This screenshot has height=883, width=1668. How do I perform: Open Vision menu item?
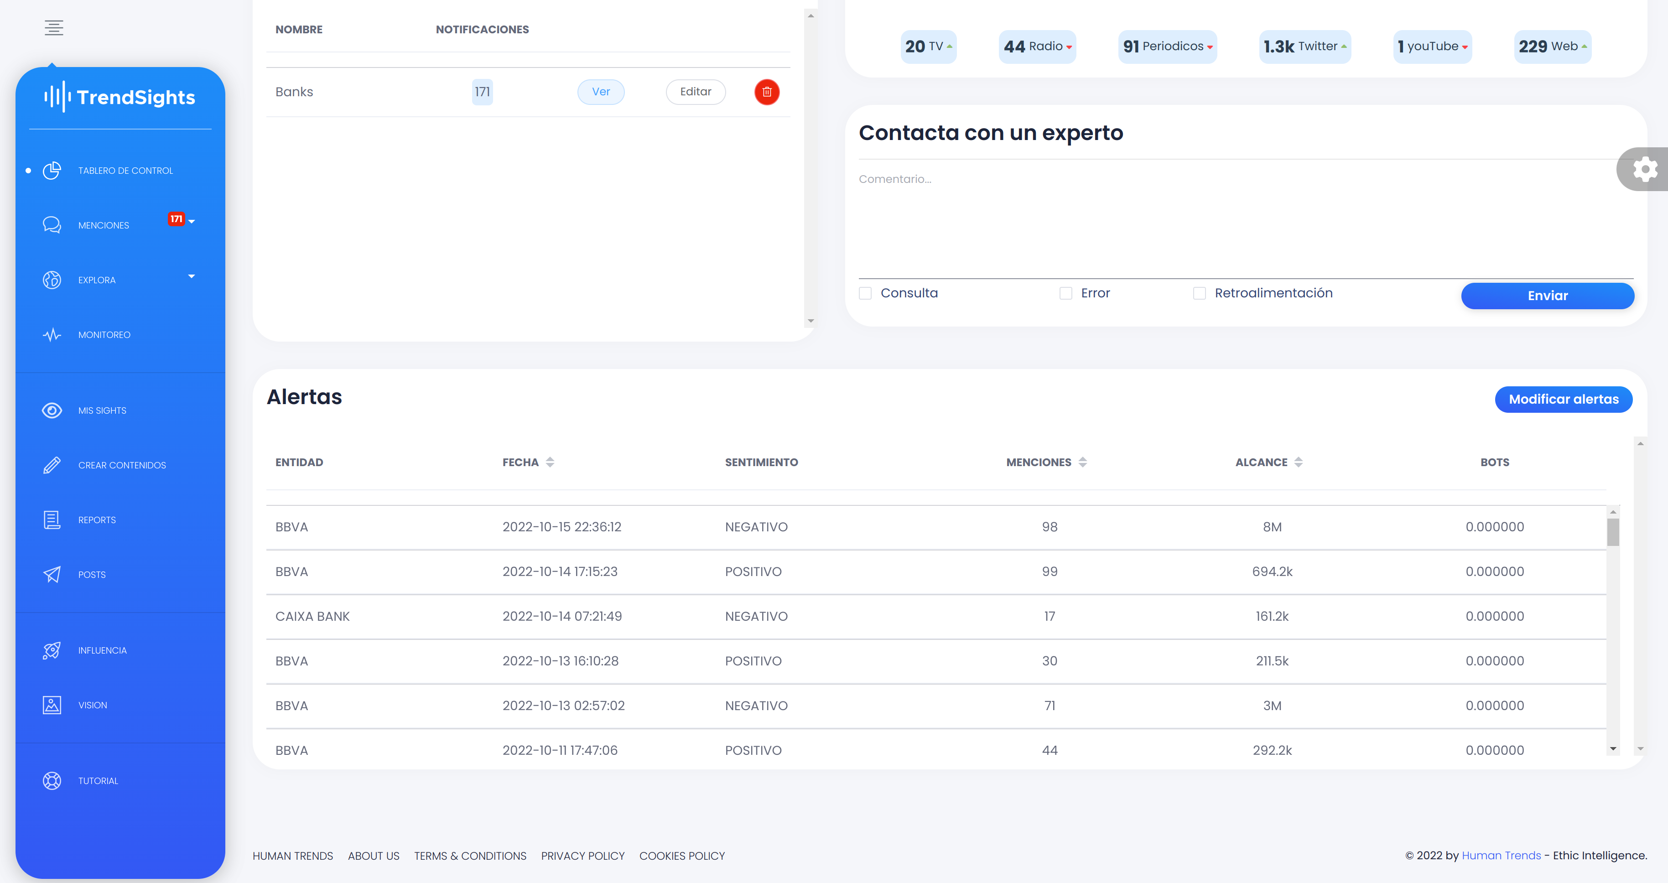(93, 705)
